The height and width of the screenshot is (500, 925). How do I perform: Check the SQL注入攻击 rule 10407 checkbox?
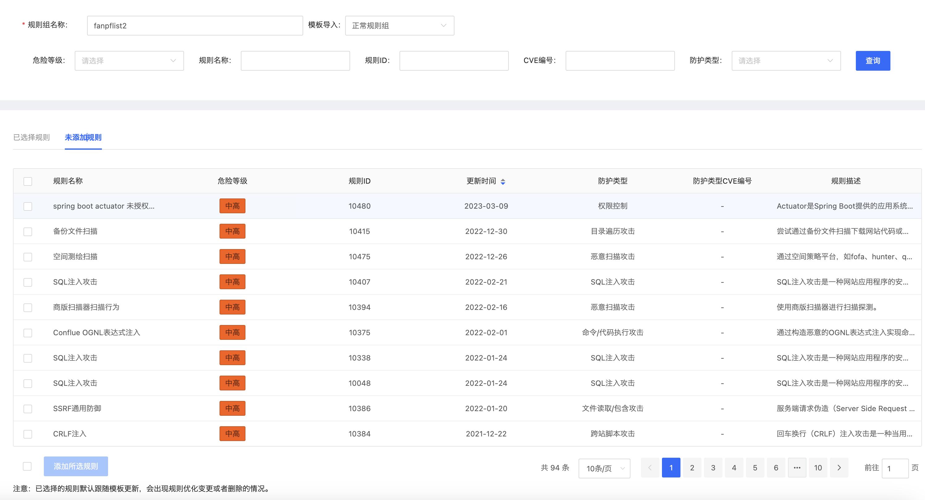[28, 282]
